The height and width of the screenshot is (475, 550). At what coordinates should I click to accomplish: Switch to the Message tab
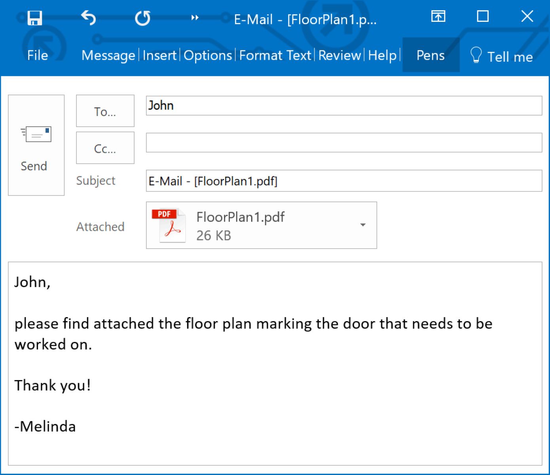[x=108, y=55]
